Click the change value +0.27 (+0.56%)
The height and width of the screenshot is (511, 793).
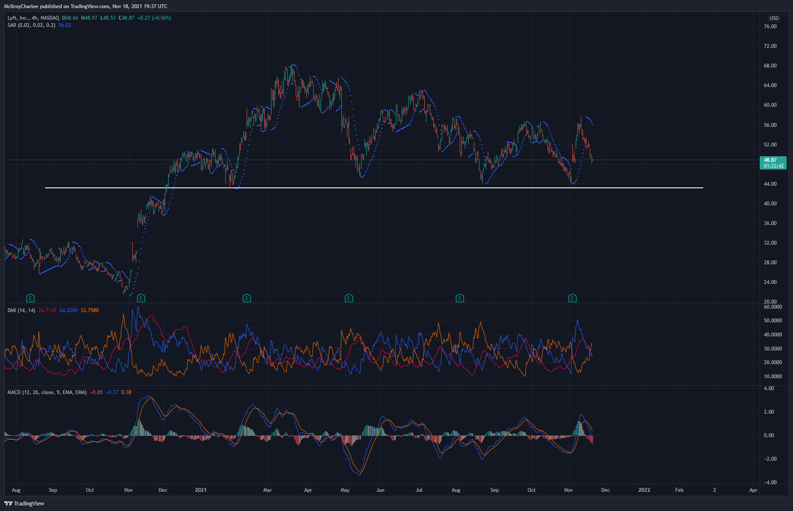pyautogui.click(x=154, y=18)
